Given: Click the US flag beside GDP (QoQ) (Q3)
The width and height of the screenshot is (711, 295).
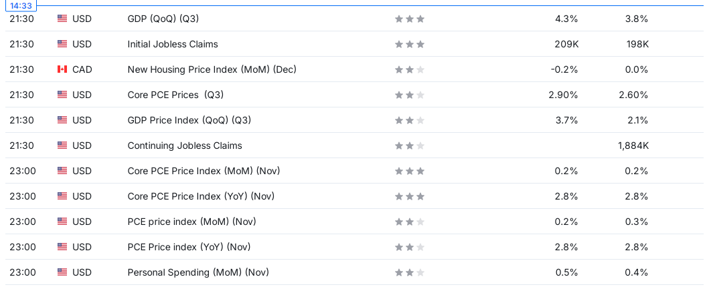Looking at the screenshot, I should point(62,19).
